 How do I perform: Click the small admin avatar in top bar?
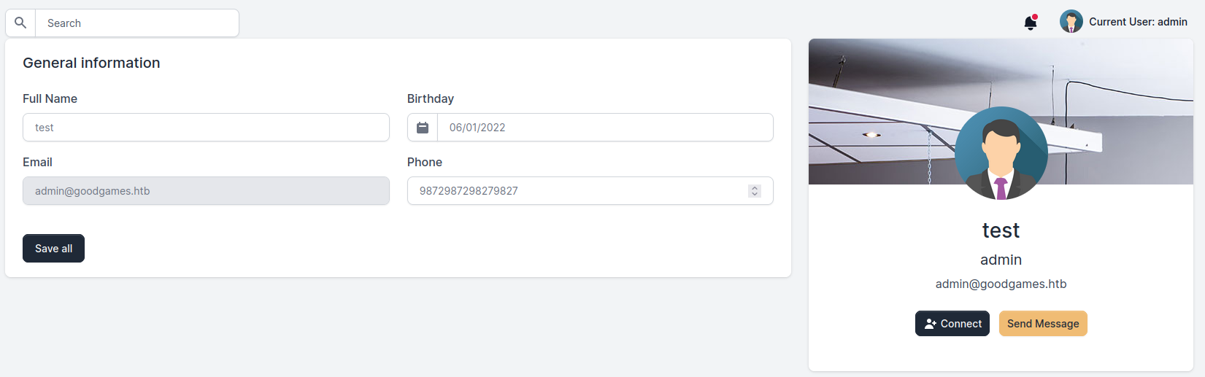click(x=1071, y=22)
